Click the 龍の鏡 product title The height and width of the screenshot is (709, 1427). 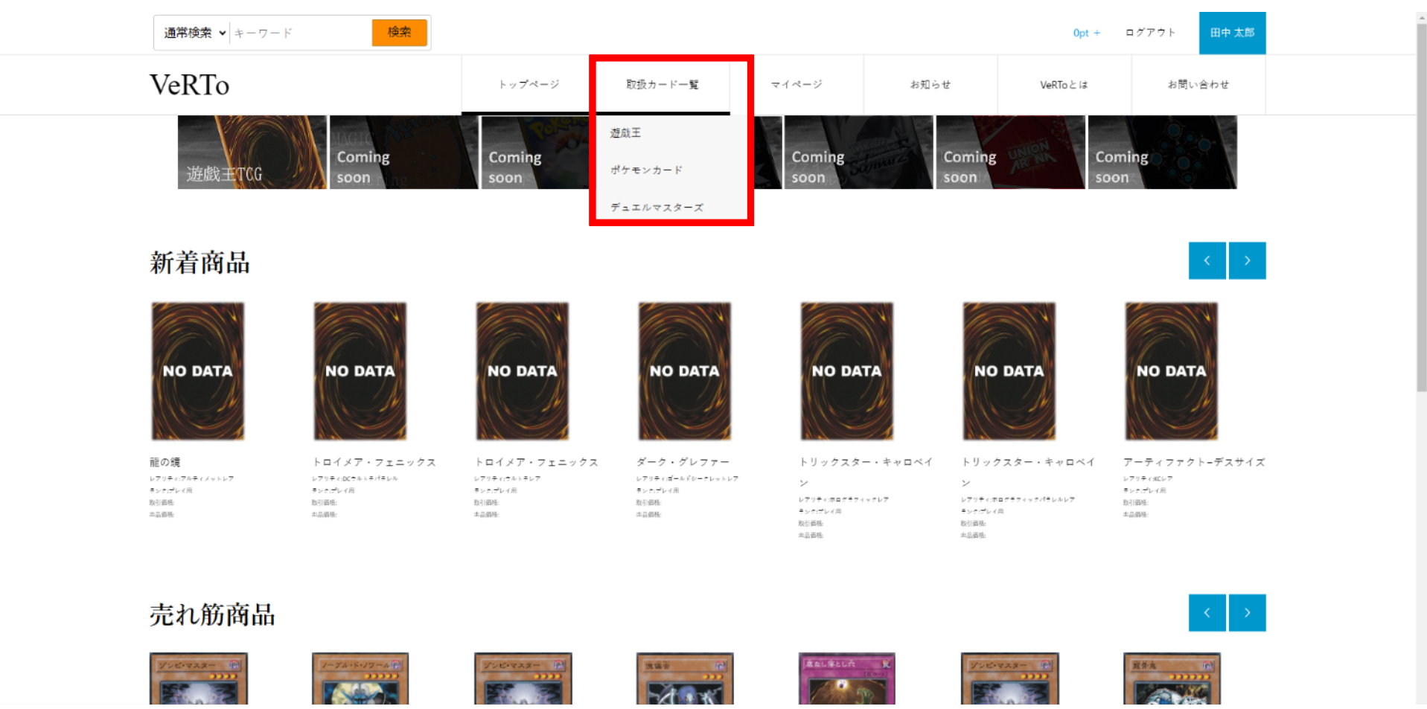click(165, 462)
